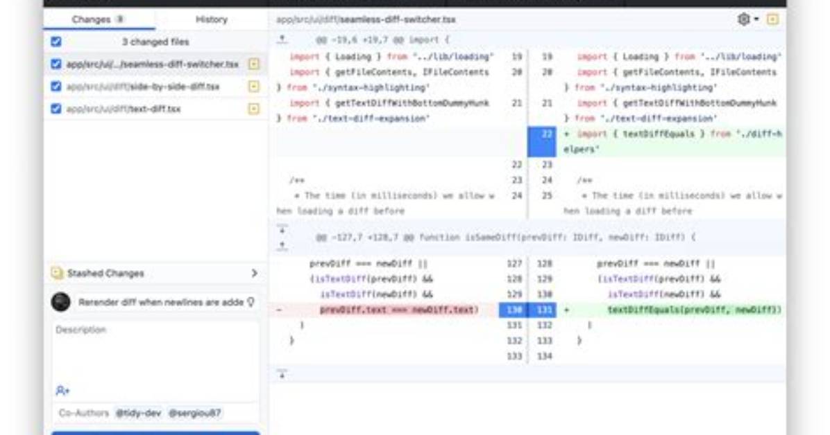Click the summary length hint lightbulb icon
830x435 pixels.
[x=251, y=302]
